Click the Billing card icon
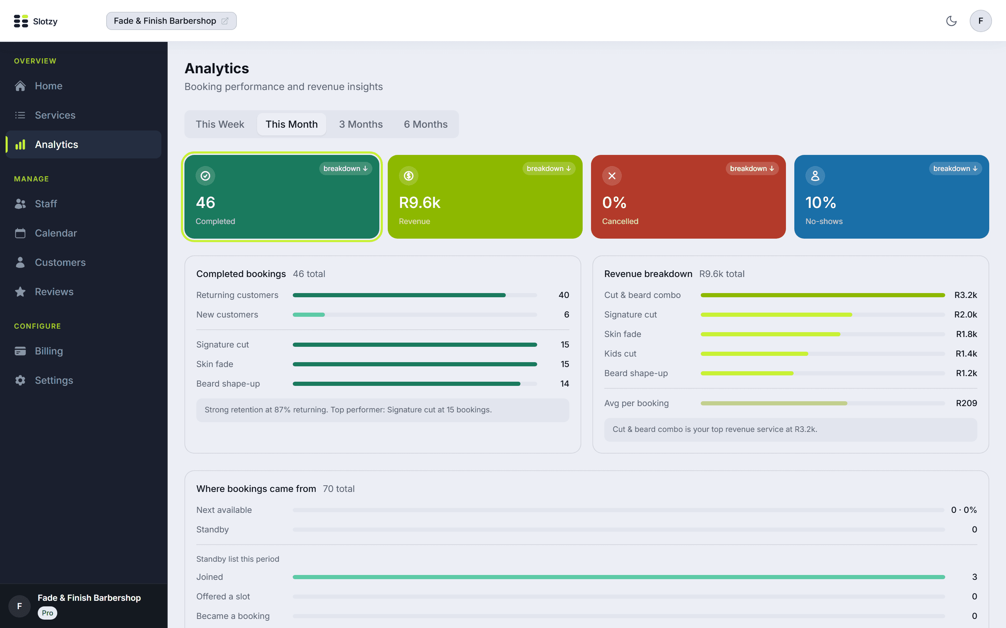The height and width of the screenshot is (628, 1006). click(20, 351)
